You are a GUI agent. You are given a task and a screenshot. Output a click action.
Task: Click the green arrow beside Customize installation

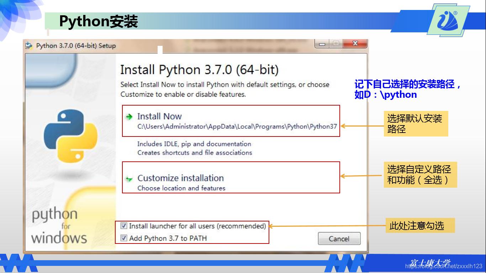point(129,179)
